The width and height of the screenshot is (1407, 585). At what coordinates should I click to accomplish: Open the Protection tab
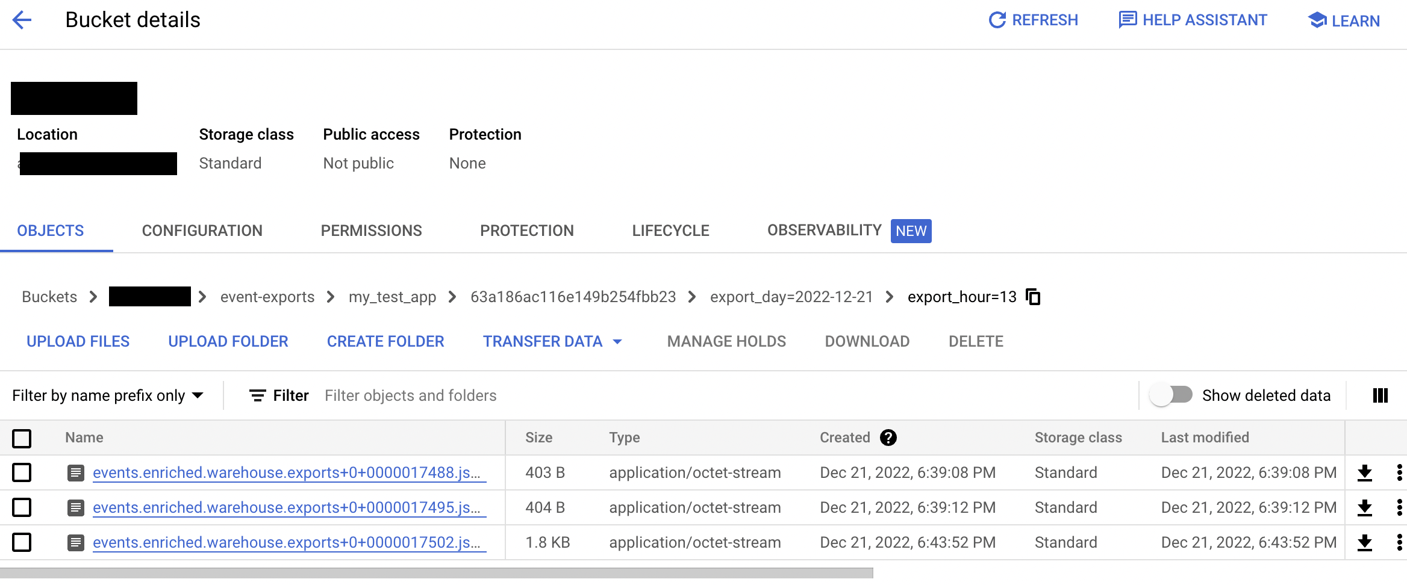pyautogui.click(x=527, y=231)
